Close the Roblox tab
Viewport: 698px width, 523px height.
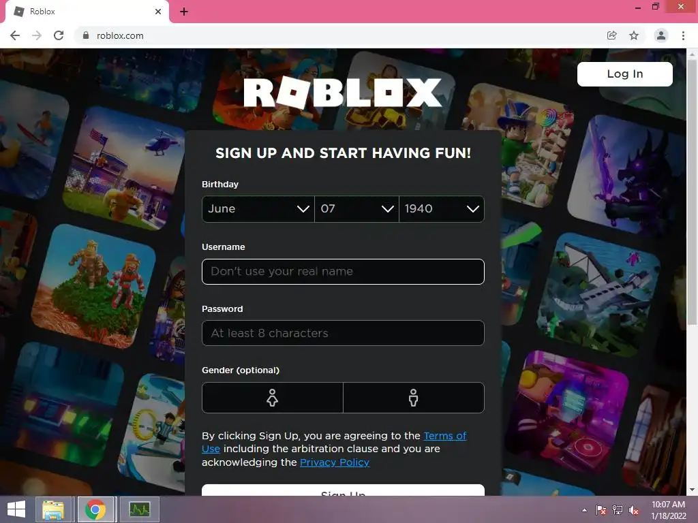158,12
